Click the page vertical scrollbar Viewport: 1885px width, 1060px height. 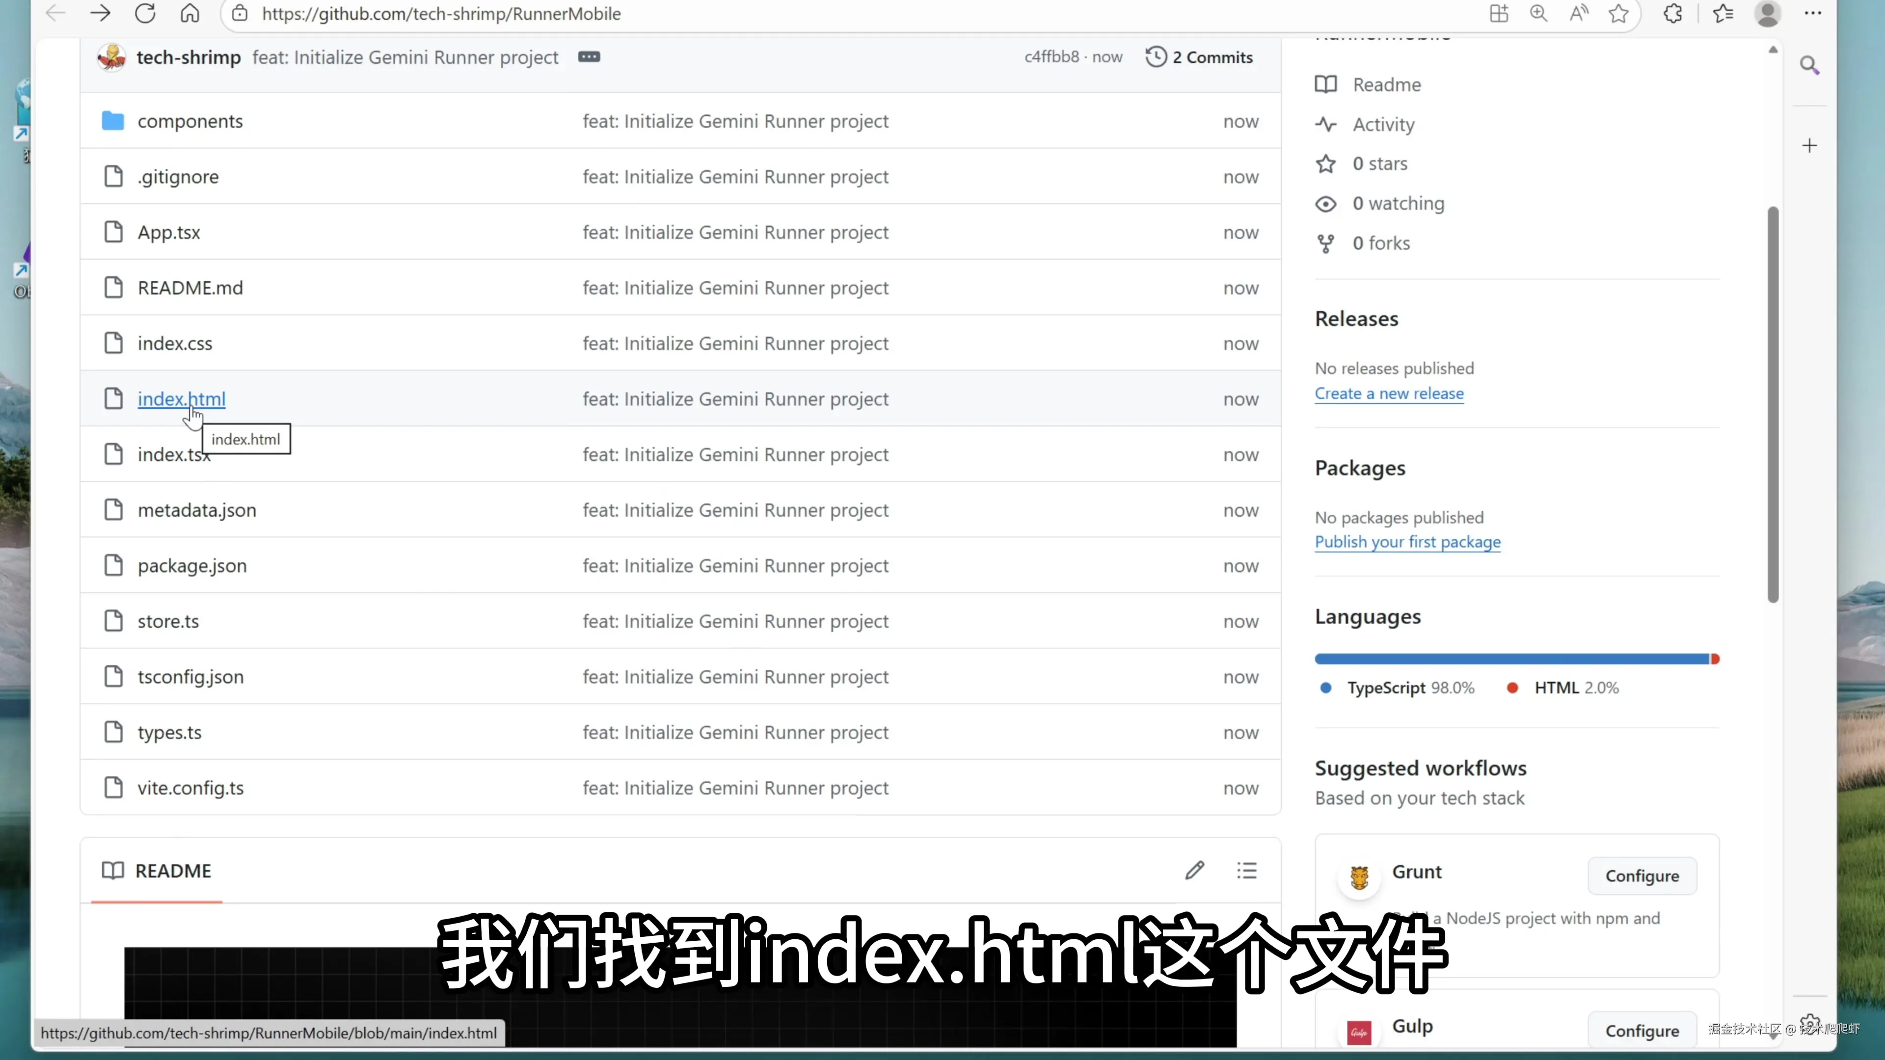click(1772, 404)
